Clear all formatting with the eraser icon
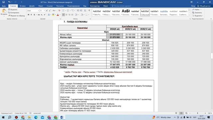213x120 pixels. pos(59,11)
